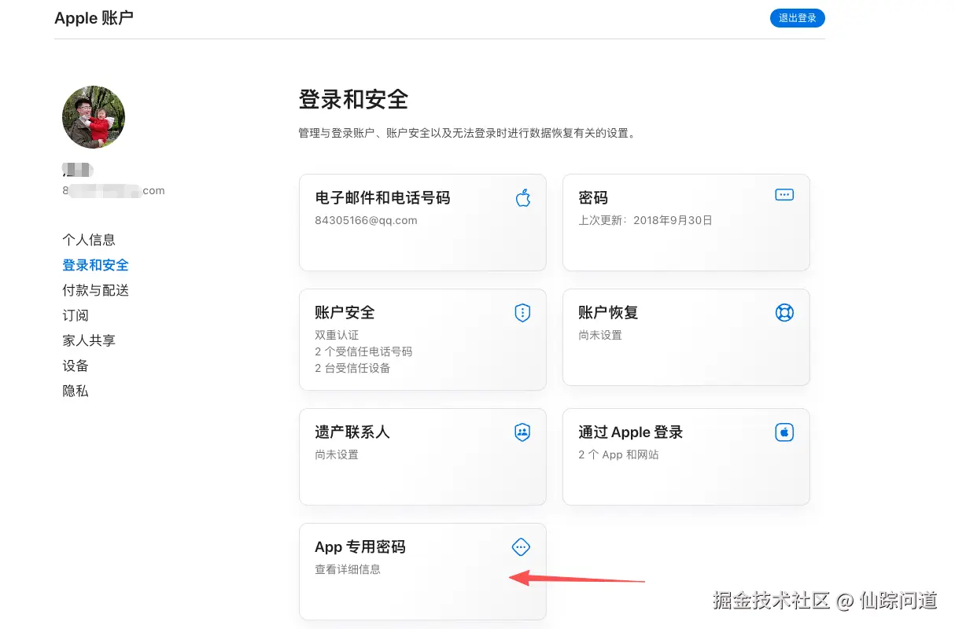Open the 通过 Apple 登录 card title
This screenshot has width=955, height=629.
630,432
